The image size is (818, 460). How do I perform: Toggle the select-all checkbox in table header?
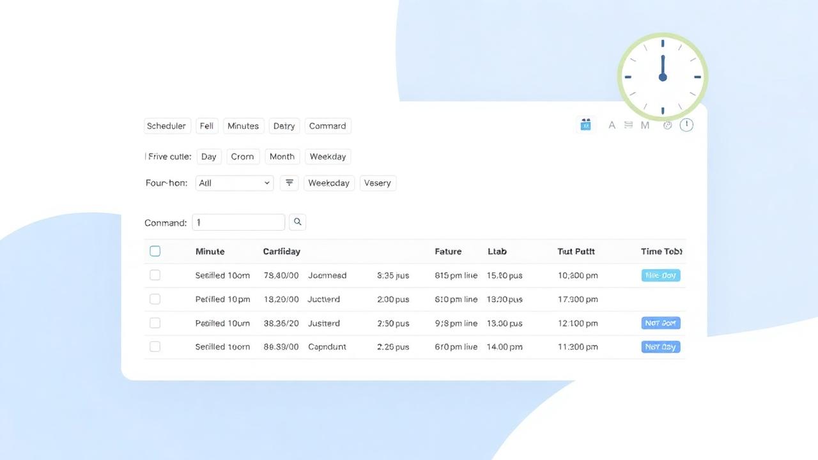coord(155,251)
